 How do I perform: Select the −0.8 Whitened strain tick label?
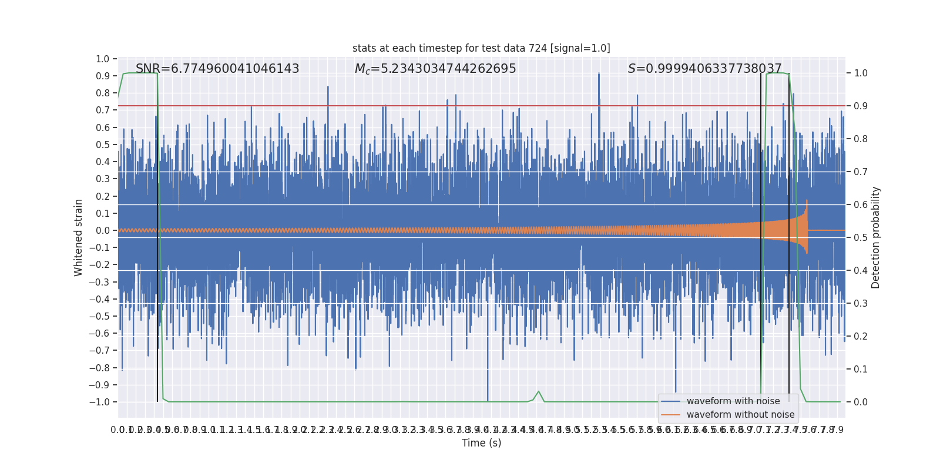99,368
